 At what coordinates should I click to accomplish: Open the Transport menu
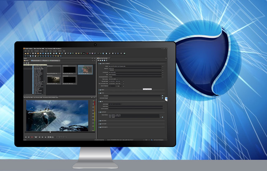(37, 51)
